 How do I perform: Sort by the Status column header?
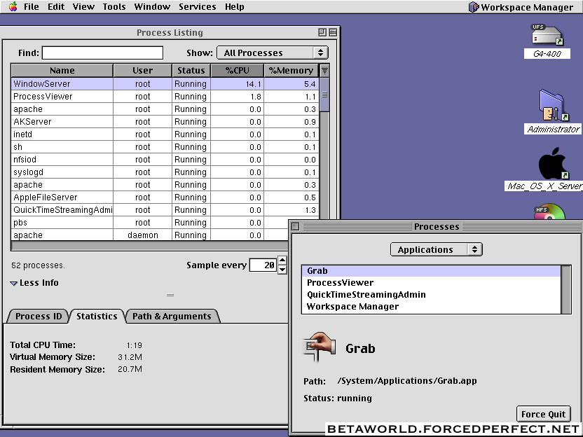pos(191,70)
